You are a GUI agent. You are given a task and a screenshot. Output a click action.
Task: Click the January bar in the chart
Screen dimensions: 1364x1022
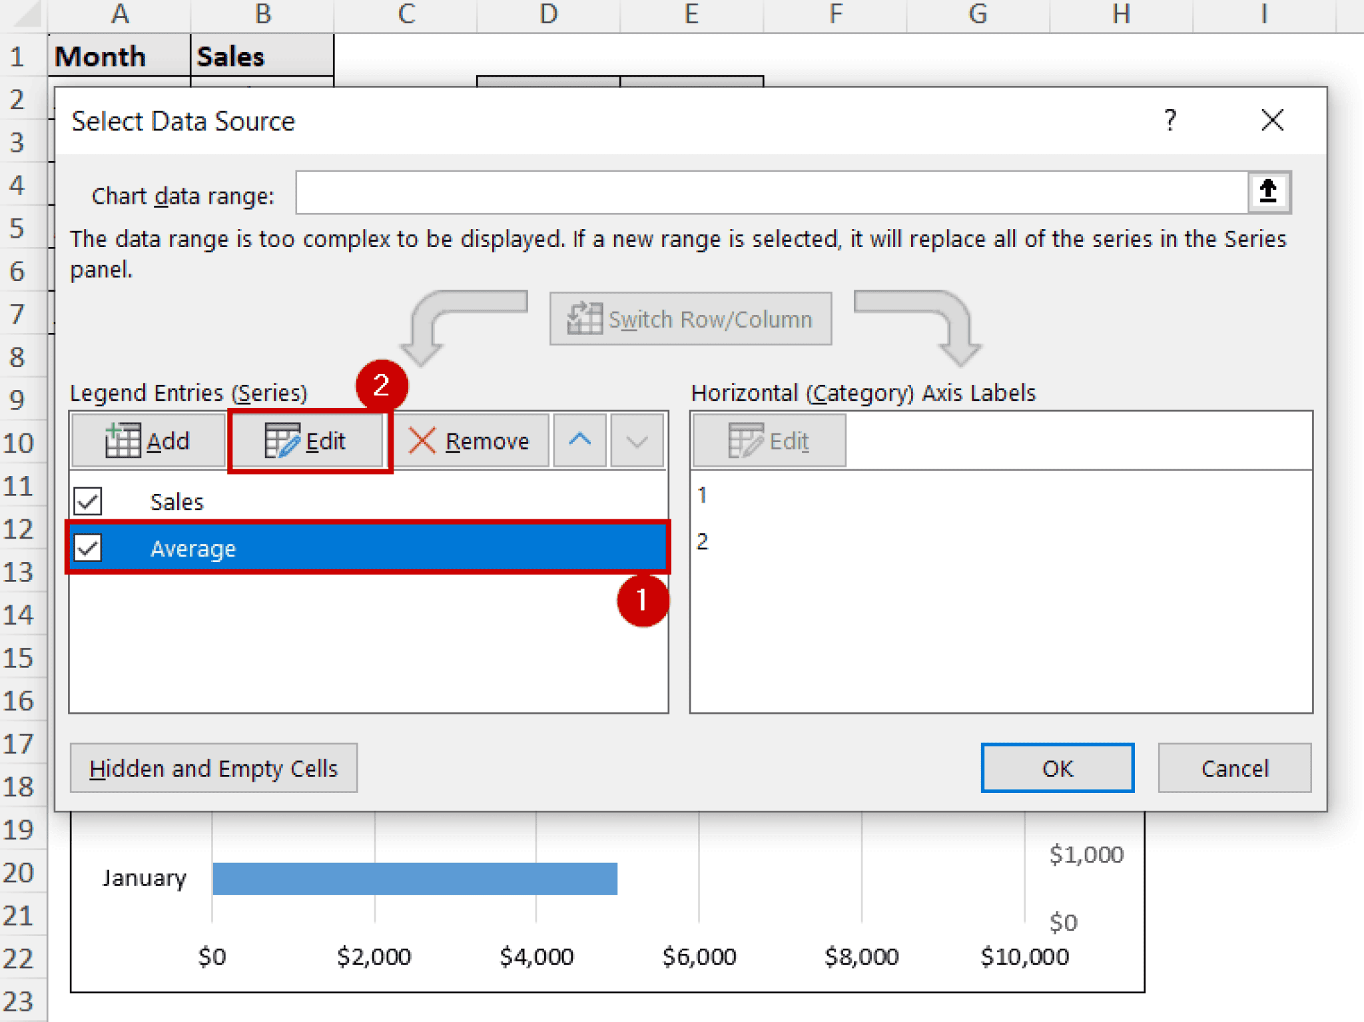413,878
